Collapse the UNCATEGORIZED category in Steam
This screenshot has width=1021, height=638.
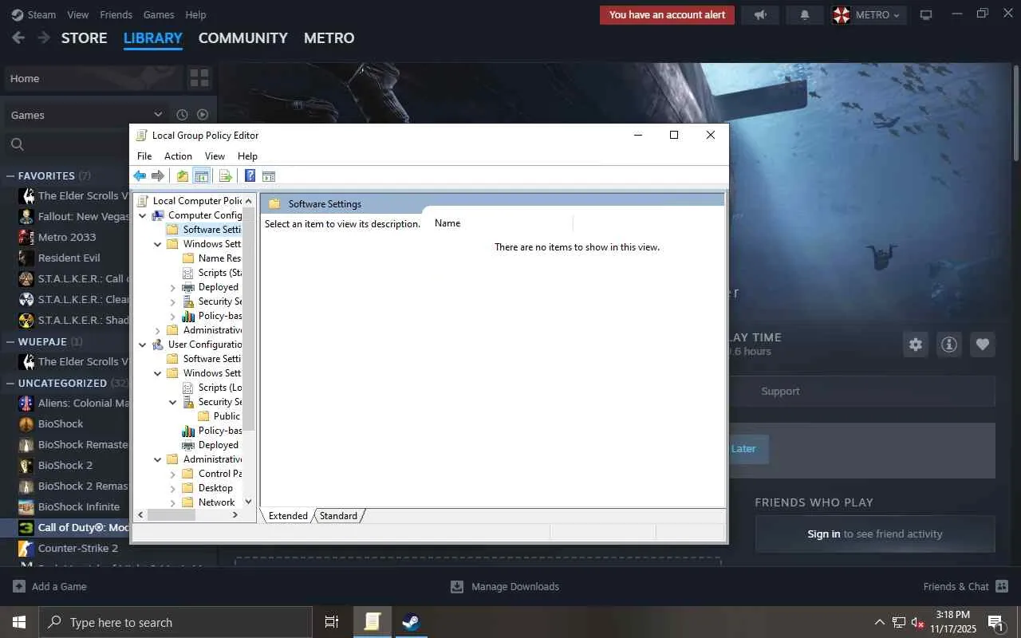10,383
